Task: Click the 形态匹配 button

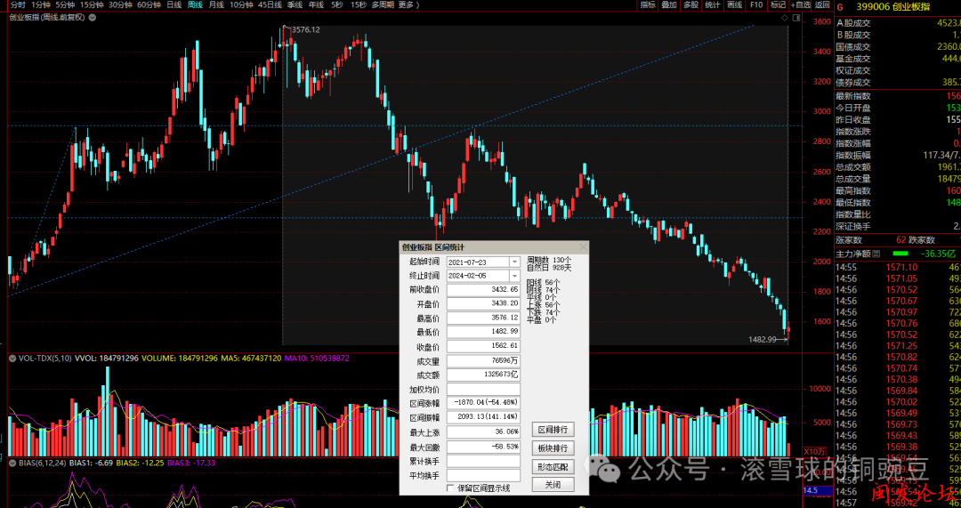Action: coord(553,467)
